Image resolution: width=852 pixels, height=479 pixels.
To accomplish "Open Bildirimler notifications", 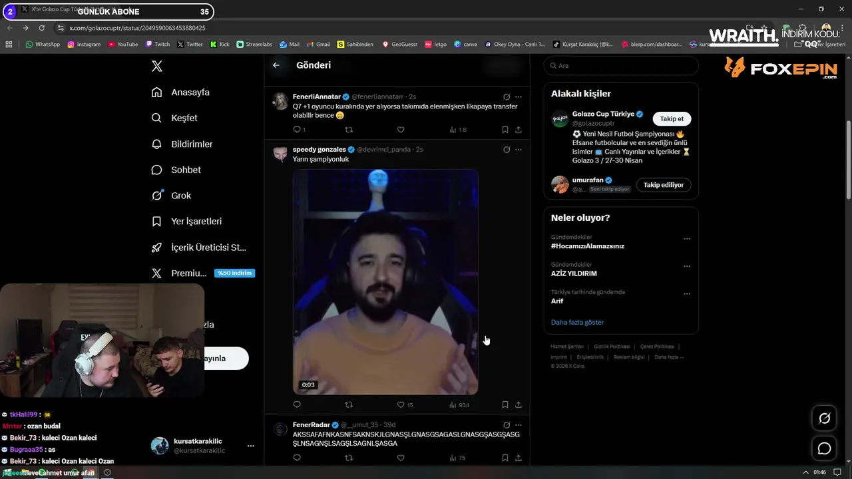I will 182,144.
